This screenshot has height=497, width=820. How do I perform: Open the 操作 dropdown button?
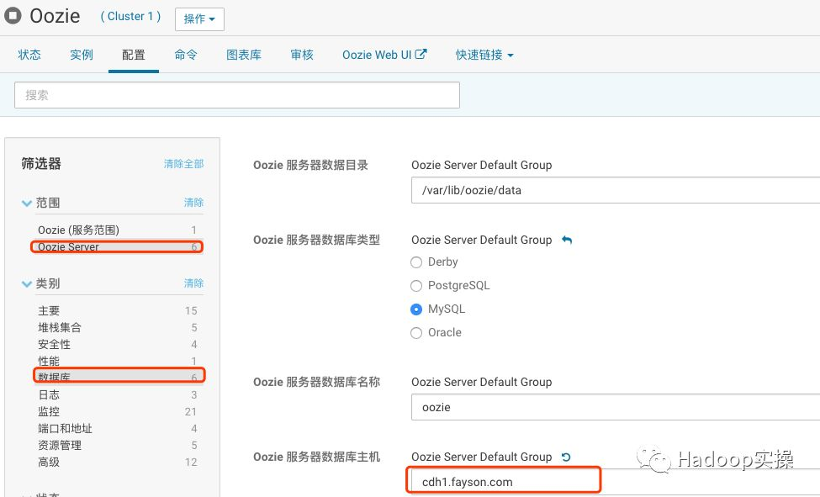[199, 19]
